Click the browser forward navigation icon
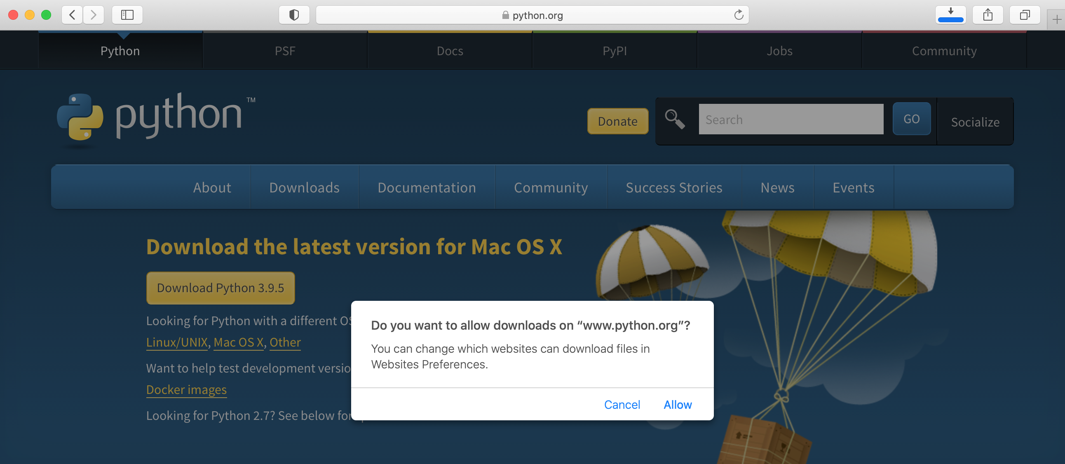Image resolution: width=1065 pixels, height=464 pixels. [94, 14]
